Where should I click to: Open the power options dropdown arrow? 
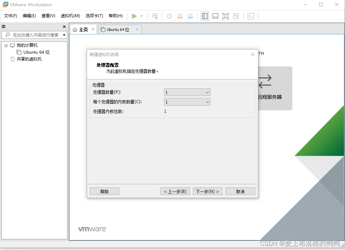[x=142, y=16]
